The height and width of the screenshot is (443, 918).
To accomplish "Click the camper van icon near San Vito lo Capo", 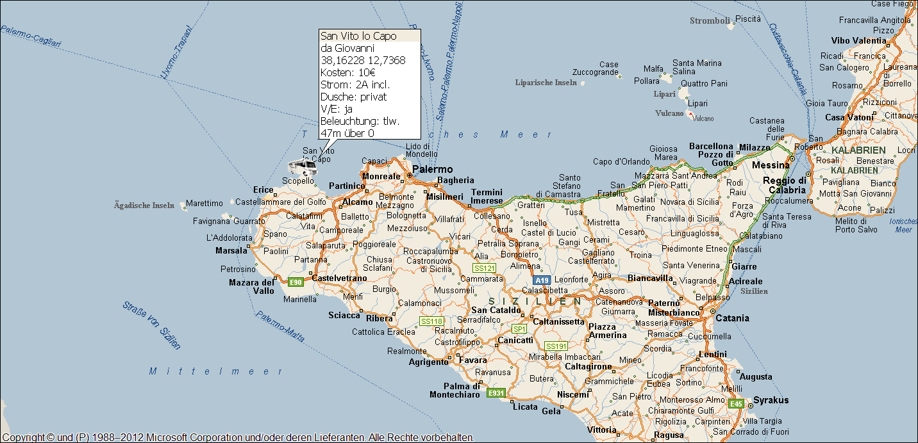I will tap(302, 168).
